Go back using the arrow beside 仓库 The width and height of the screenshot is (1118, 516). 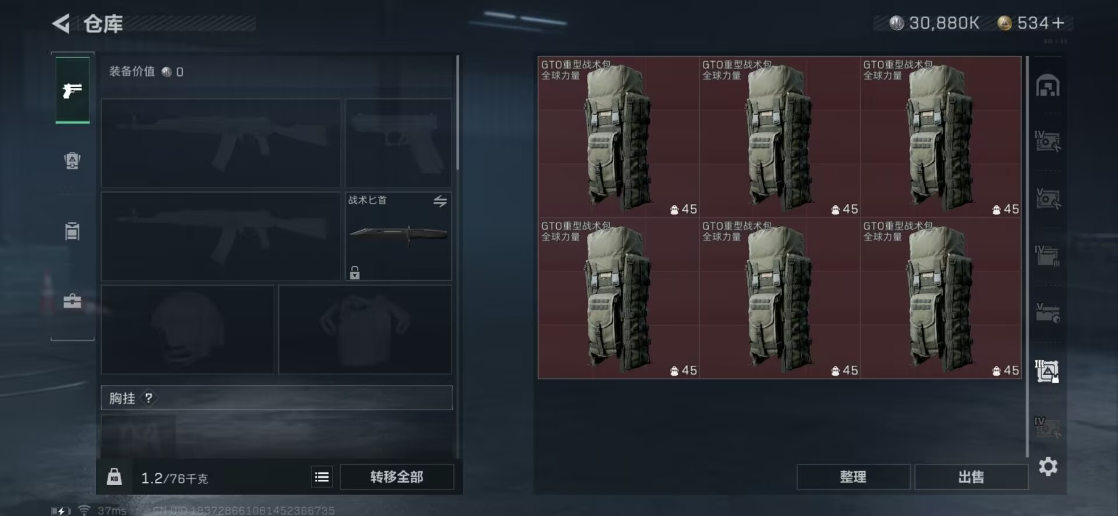(61, 23)
